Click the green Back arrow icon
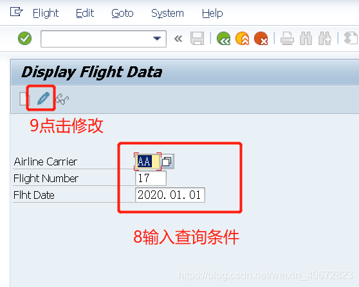 223,38
